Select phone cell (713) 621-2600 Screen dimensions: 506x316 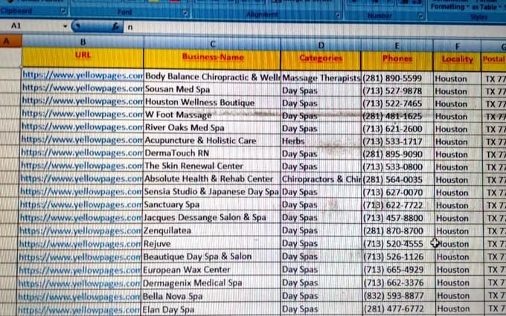pos(397,129)
